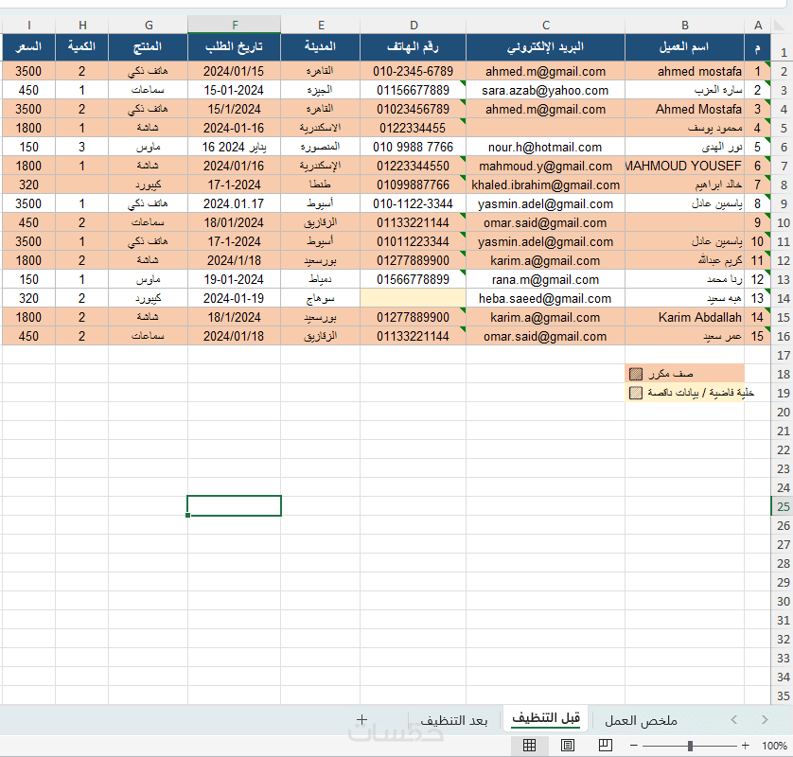793x757 pixels.
Task: Click the المدينة header cell
Action: pos(321,47)
